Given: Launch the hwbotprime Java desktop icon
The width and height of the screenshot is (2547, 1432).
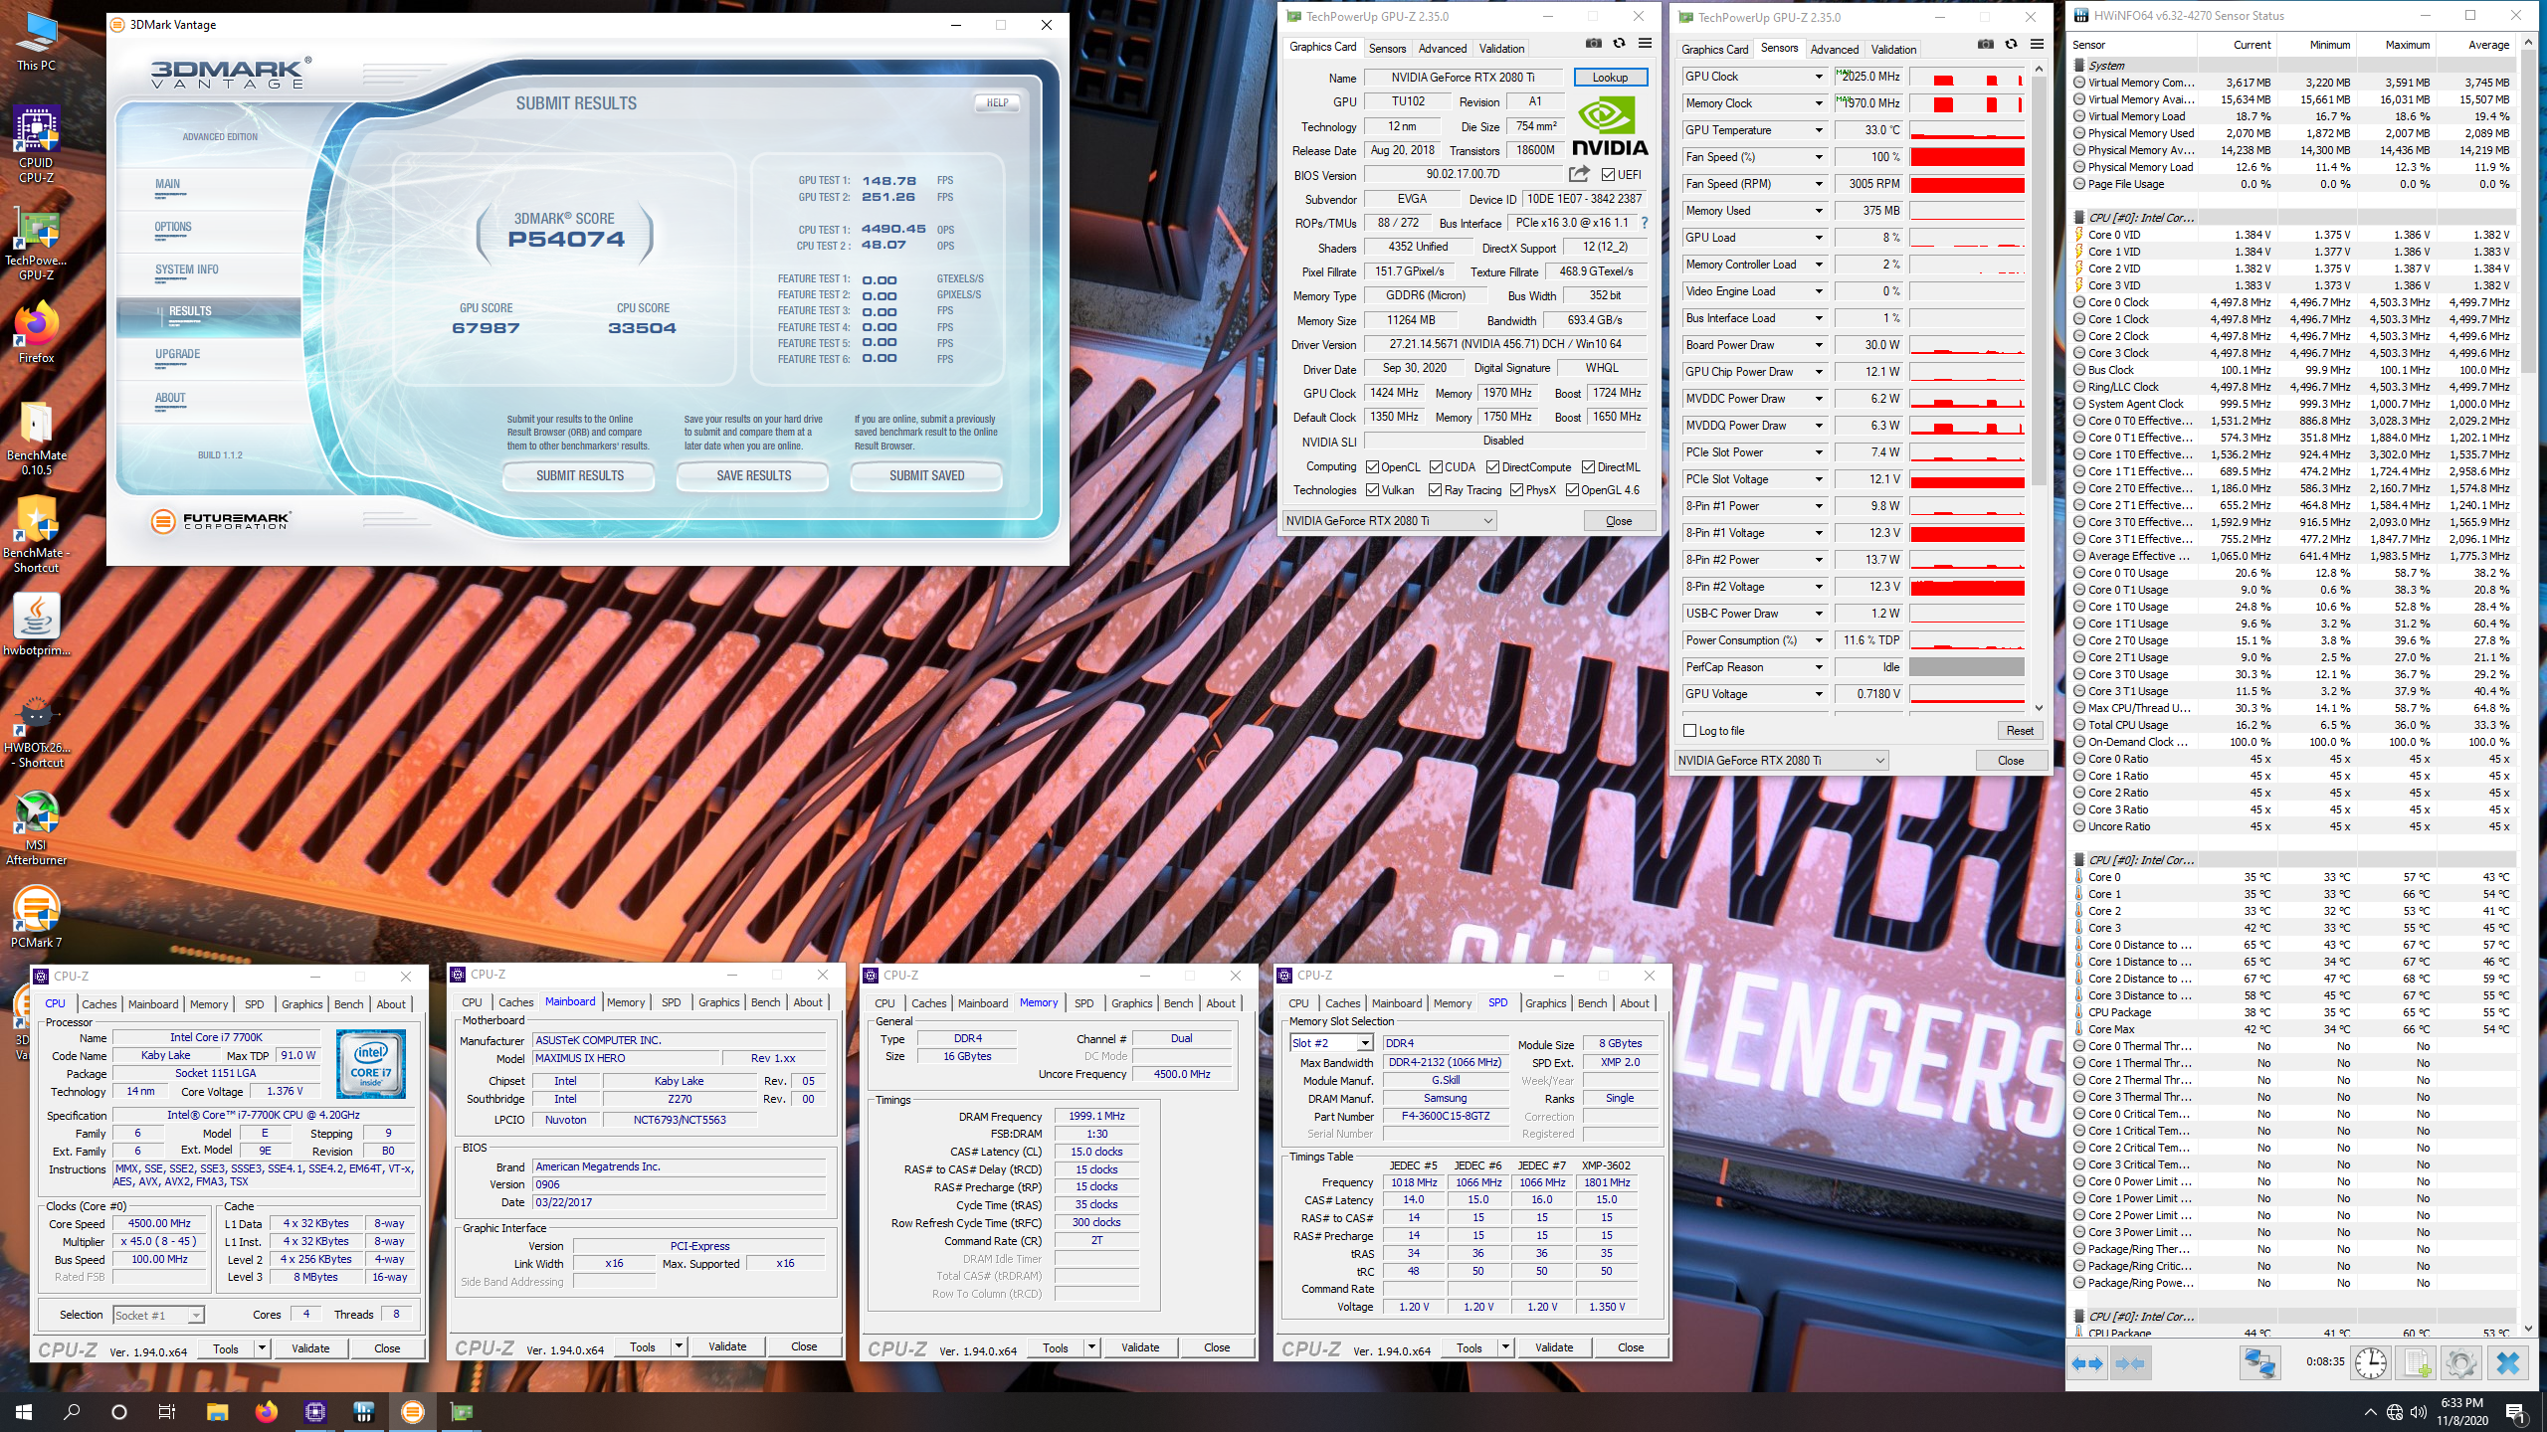Looking at the screenshot, I should coord(37,625).
